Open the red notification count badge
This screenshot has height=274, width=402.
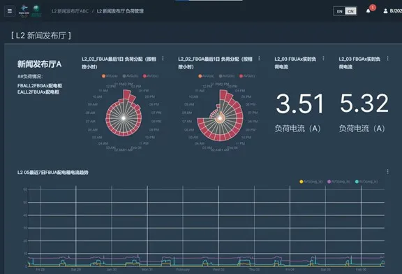(x=373, y=8)
